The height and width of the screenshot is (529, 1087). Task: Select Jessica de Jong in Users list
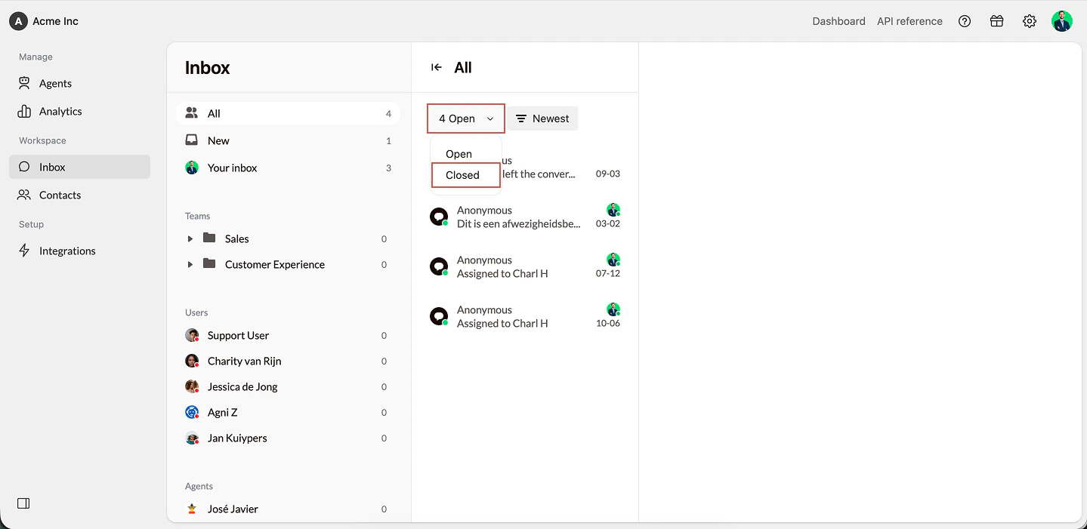coord(289,386)
